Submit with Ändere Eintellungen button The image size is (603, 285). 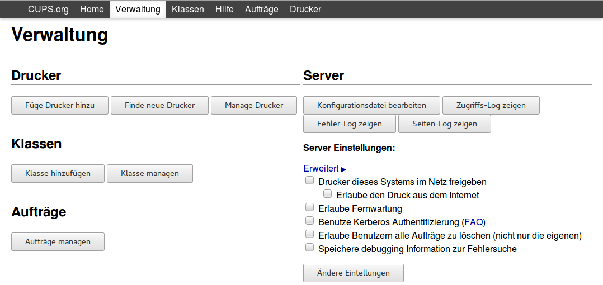[353, 273]
